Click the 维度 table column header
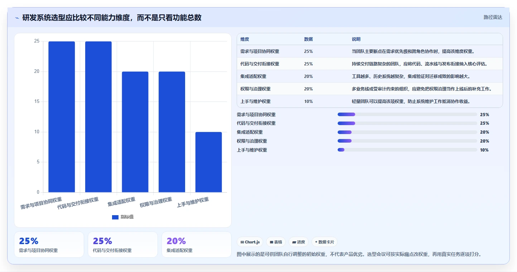The width and height of the screenshot is (517, 272). coord(245,39)
